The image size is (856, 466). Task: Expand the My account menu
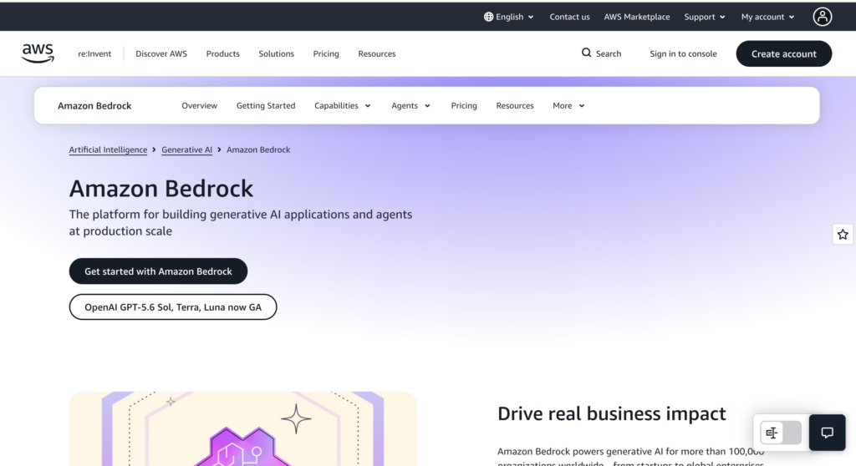[767, 17]
